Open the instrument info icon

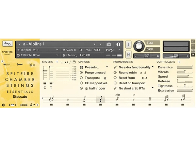(118, 44)
